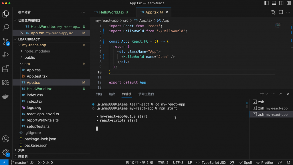The height and width of the screenshot is (165, 293).
Task: Toggle secondary side bar layout icon
Action: tap(281, 3)
